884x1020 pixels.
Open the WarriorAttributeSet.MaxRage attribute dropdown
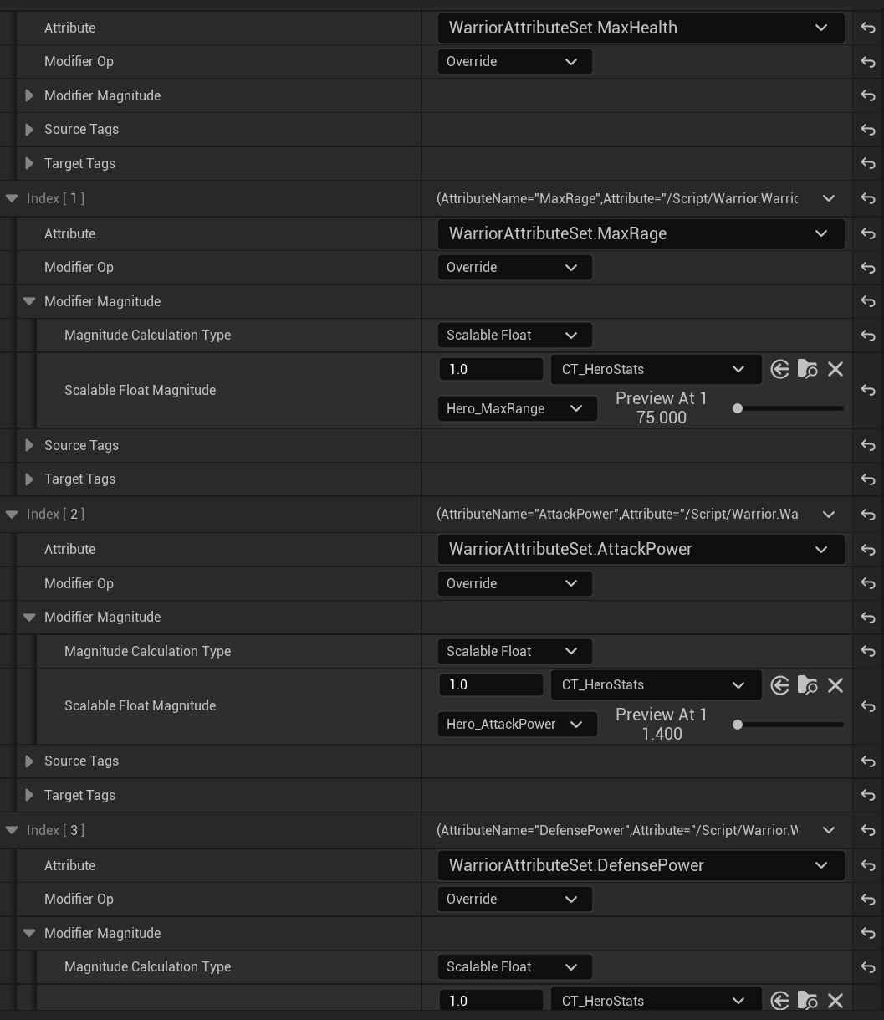[x=641, y=233]
